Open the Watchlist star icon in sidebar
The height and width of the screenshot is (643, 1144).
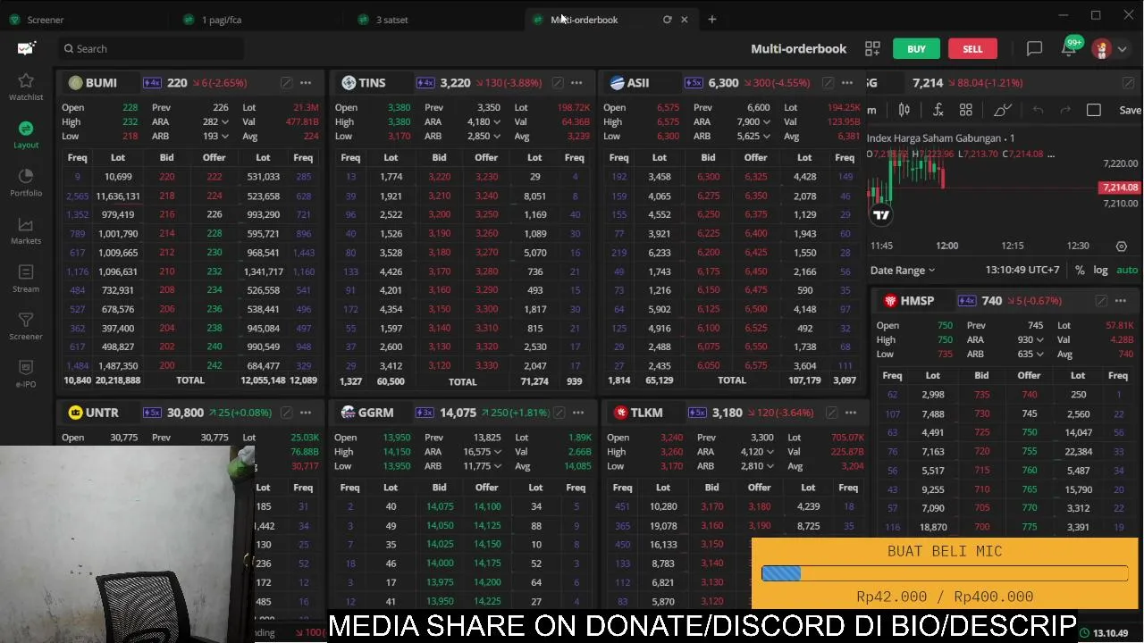[26, 81]
